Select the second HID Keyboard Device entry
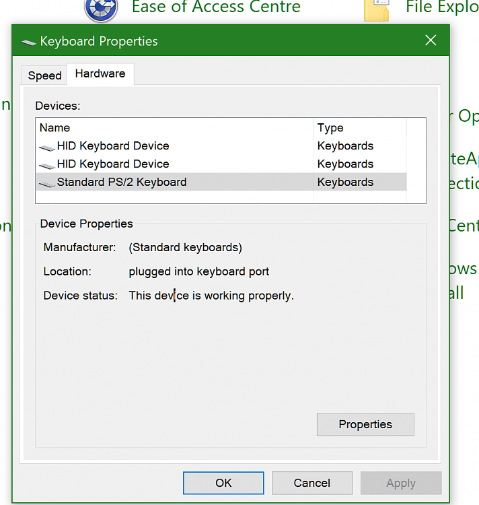The image size is (479, 505). pos(113,164)
